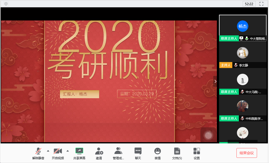Open the 设置 settings icon
This screenshot has width=269, height=163.
(x=196, y=153)
